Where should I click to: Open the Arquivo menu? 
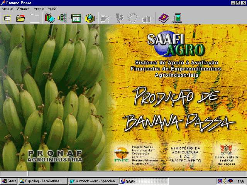[x=7, y=9]
